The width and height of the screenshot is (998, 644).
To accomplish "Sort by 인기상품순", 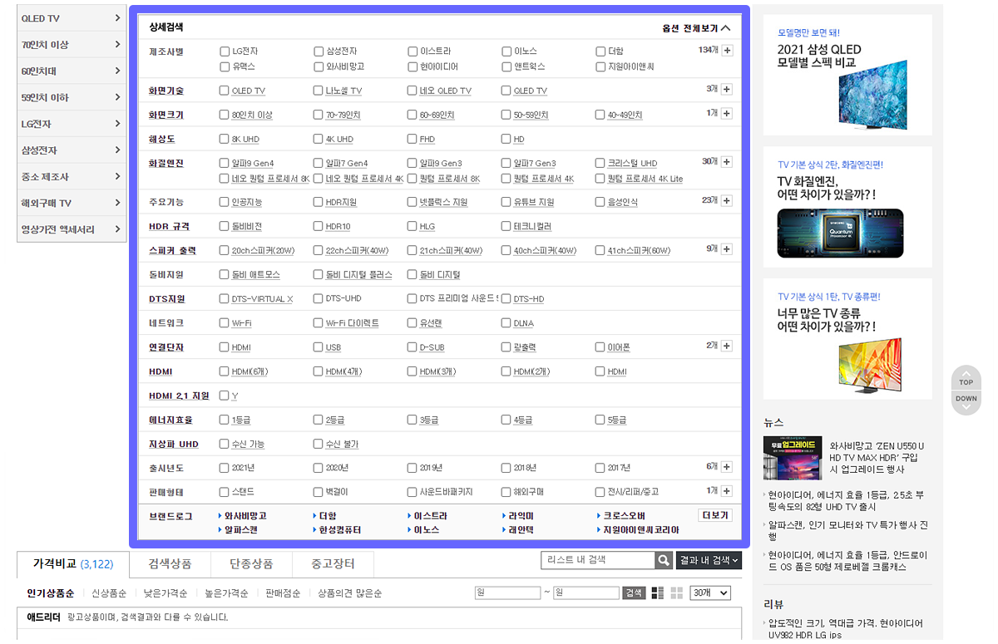I will (x=50, y=594).
